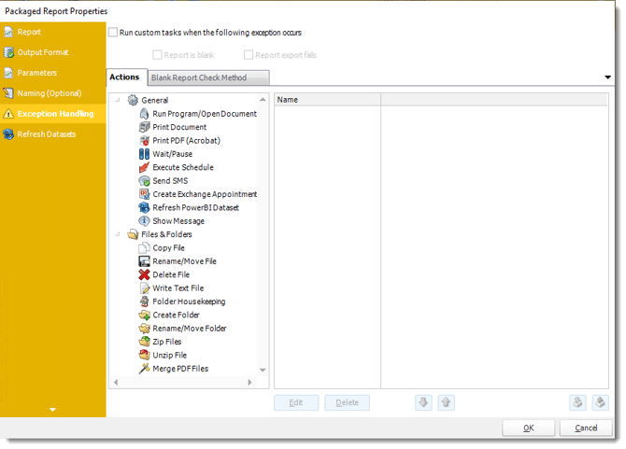Open the Report section
Screen dimensions: 626x449
(52, 32)
